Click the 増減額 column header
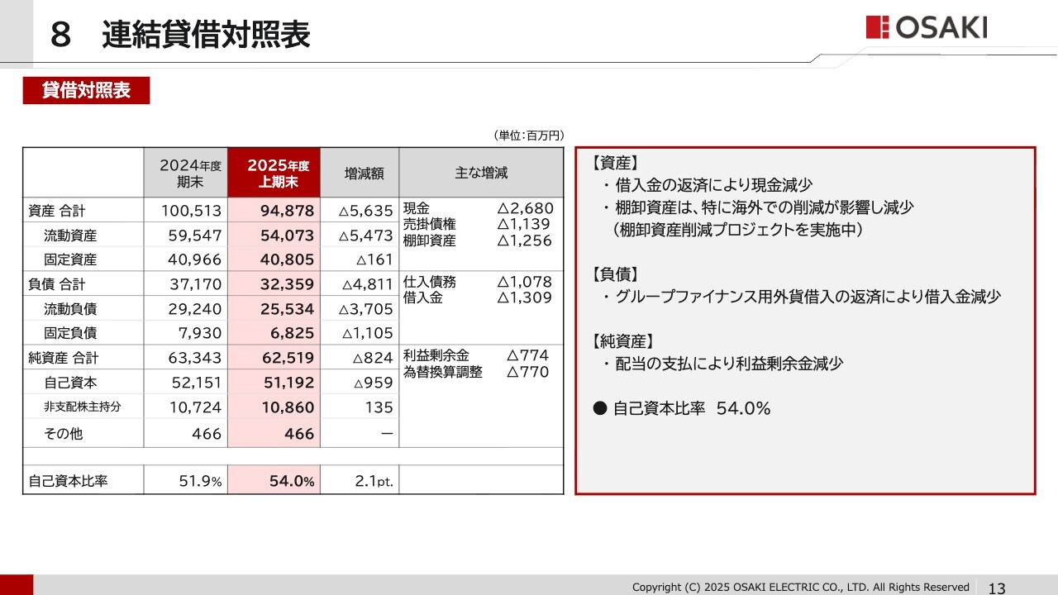 tap(359, 174)
